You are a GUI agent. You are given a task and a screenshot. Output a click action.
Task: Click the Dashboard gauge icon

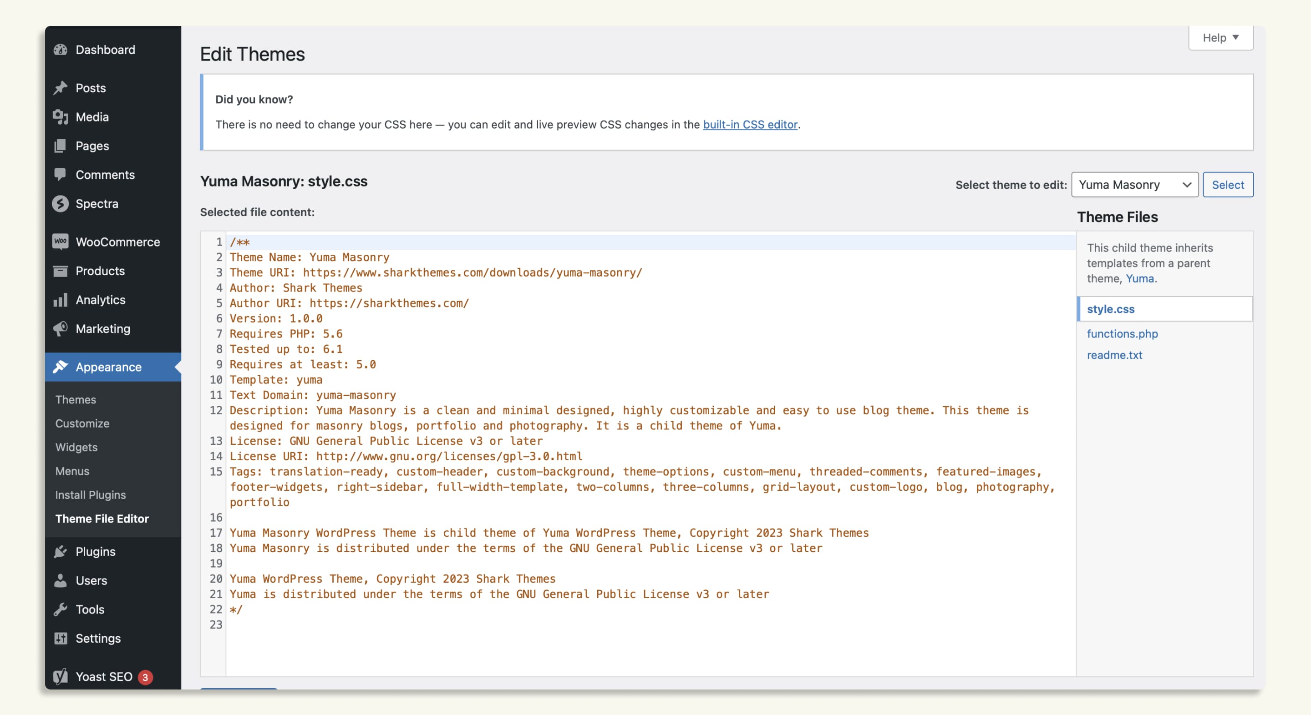61,50
